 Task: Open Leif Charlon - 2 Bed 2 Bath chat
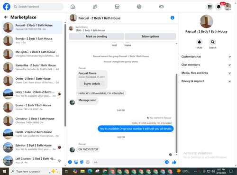32,161
